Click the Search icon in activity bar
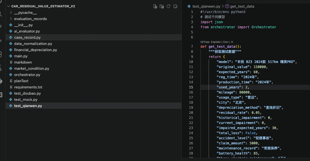This screenshot has height=161, width=310. point(1,14)
